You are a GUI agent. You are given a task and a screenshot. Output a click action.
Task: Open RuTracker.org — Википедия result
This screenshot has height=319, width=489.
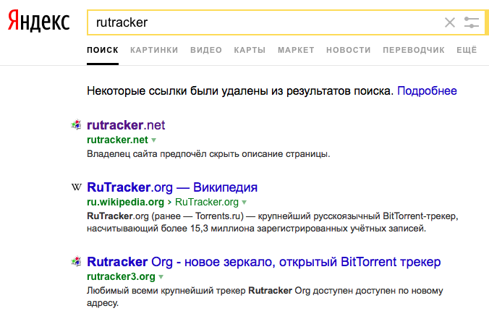click(172, 187)
